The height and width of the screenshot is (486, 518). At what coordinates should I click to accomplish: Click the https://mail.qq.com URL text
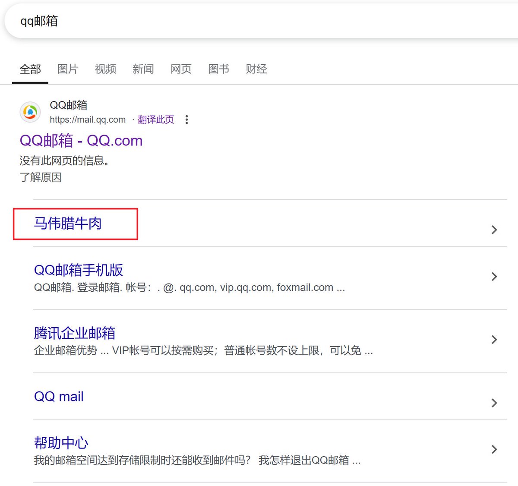[x=88, y=120]
